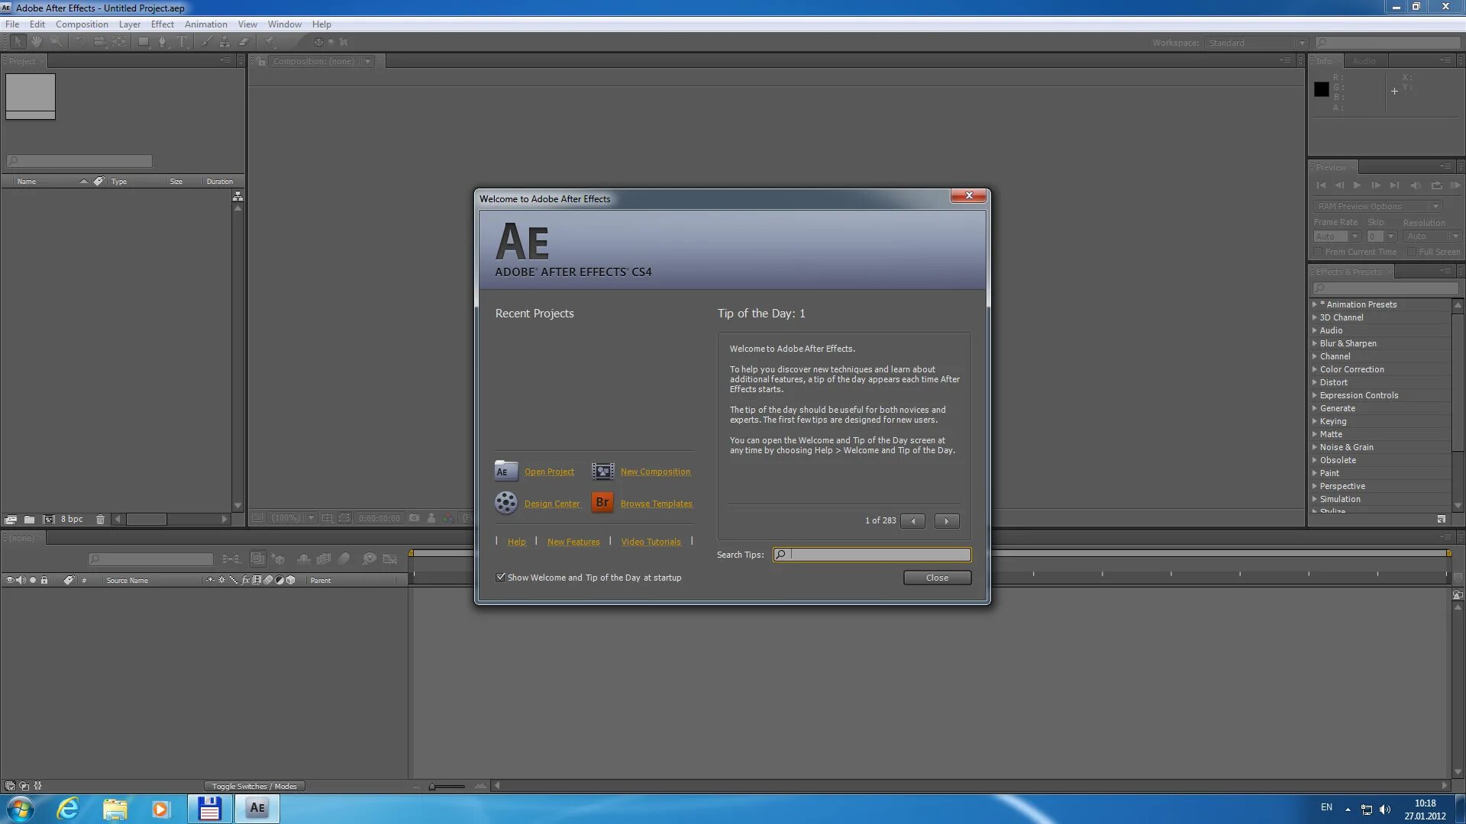Select the Type tool in toolbar

click(x=182, y=42)
